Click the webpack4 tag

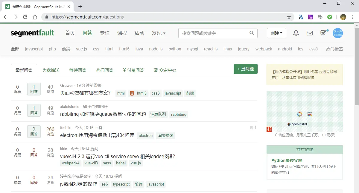click(71, 163)
